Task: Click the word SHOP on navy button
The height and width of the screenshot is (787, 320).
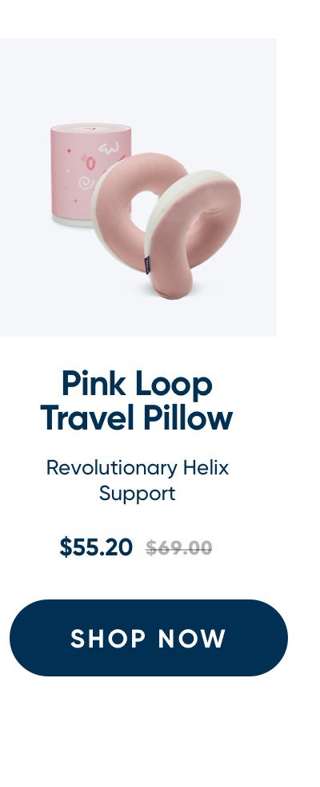Action: click(109, 639)
